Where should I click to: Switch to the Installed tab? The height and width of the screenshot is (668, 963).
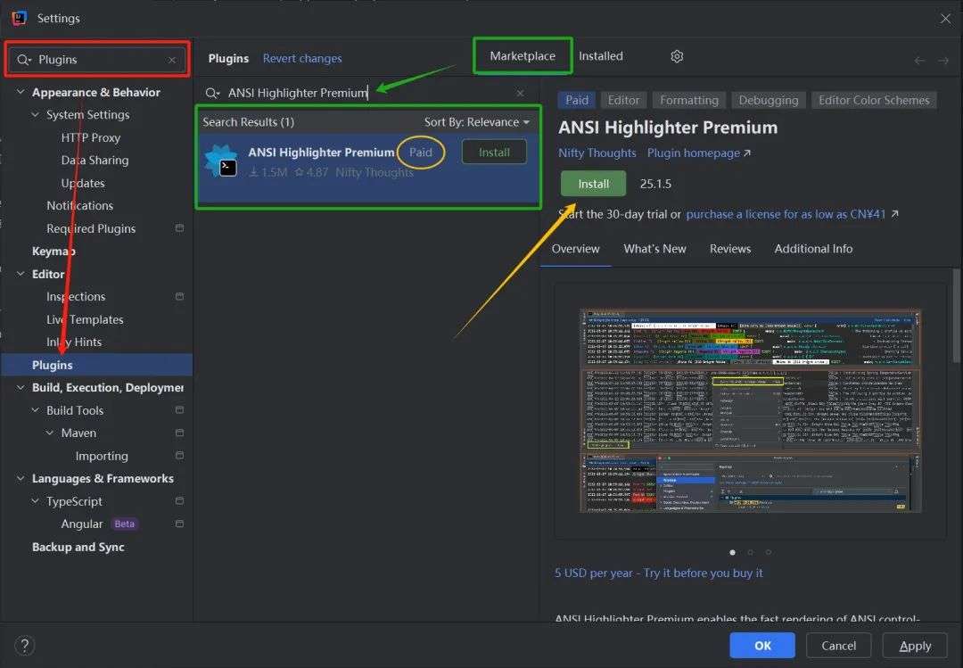[x=601, y=56]
